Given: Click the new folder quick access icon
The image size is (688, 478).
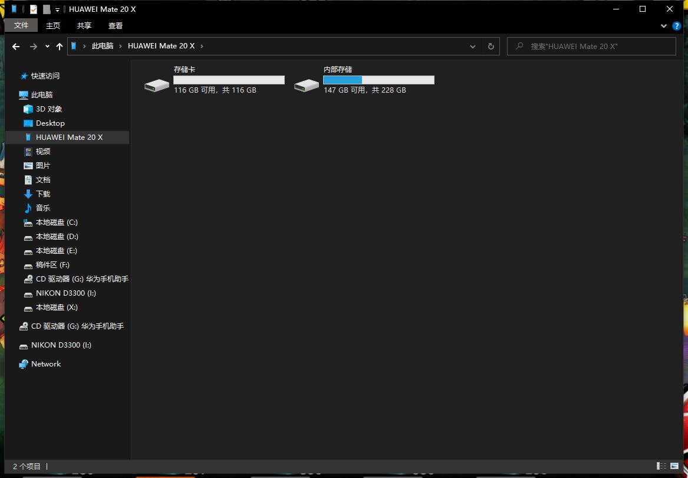Looking at the screenshot, I should (x=47, y=9).
